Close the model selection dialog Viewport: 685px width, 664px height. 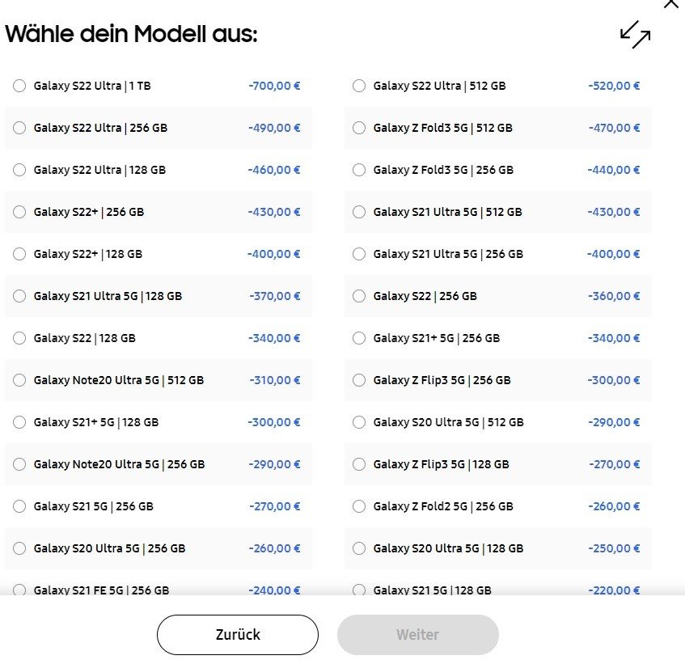click(670, 3)
